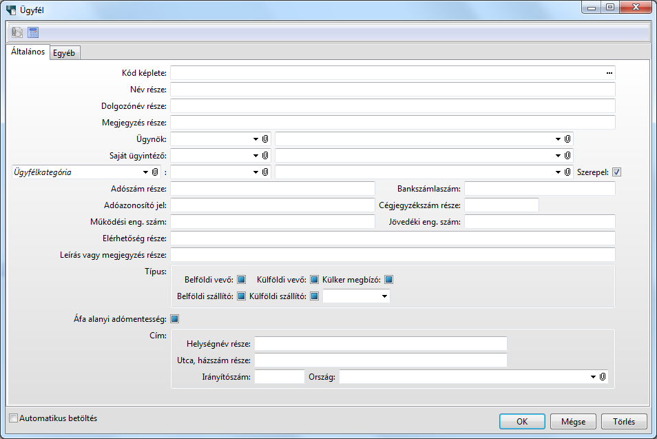Click paperclip beside the category code field
This screenshot has width=657, height=439.
pos(265,172)
